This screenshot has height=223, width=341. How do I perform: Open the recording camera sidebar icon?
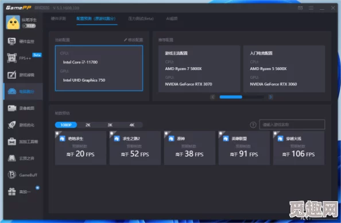point(12,108)
